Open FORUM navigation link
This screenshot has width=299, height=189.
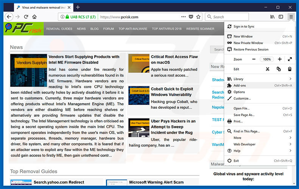tap(109, 29)
